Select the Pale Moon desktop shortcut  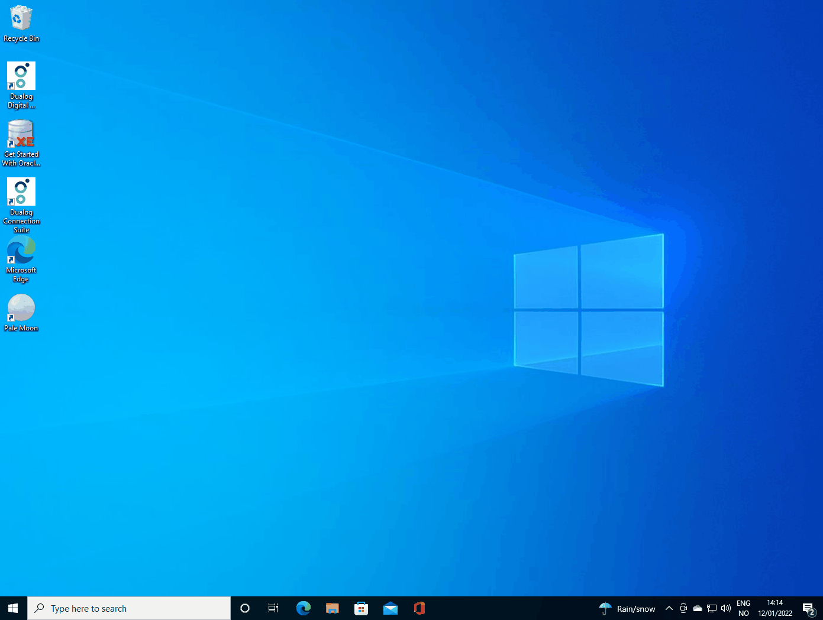(21, 313)
